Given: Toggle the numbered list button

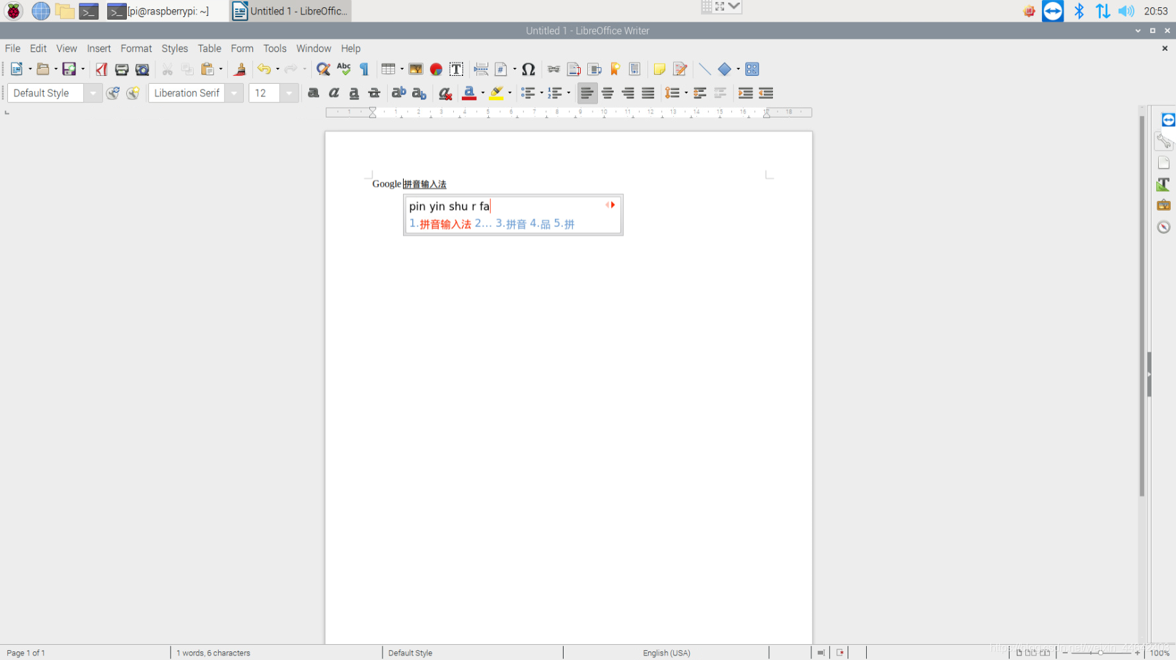Looking at the screenshot, I should 555,93.
